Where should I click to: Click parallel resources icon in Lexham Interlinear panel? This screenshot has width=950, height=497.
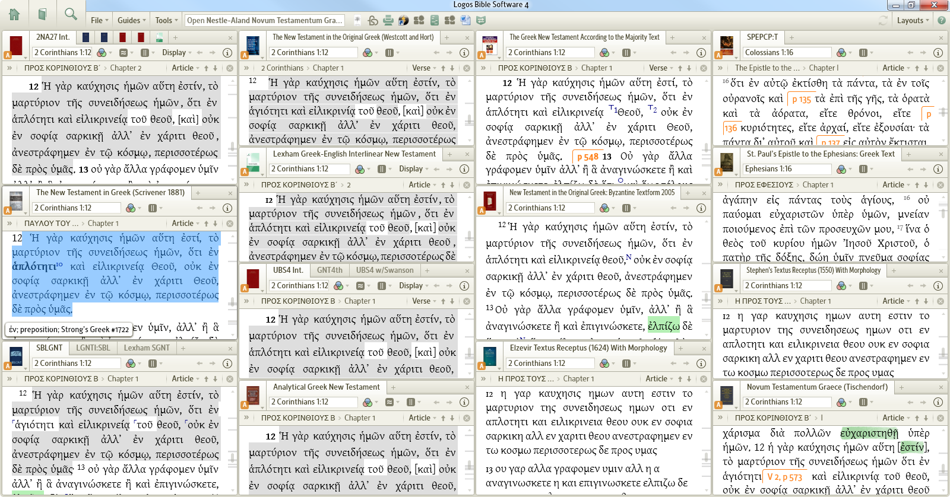pyautogui.click(x=382, y=169)
